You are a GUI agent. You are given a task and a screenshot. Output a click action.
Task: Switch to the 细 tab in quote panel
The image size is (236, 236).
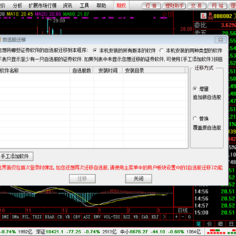click(220, 224)
